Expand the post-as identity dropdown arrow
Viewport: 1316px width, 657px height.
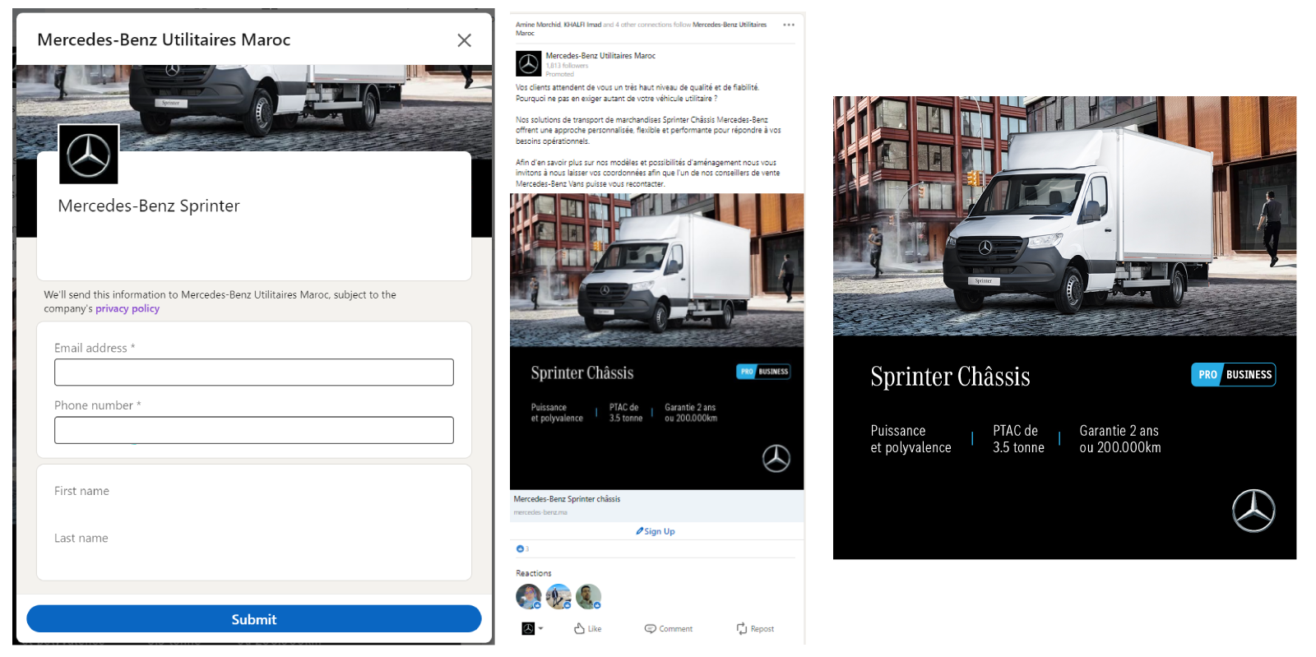(540, 628)
